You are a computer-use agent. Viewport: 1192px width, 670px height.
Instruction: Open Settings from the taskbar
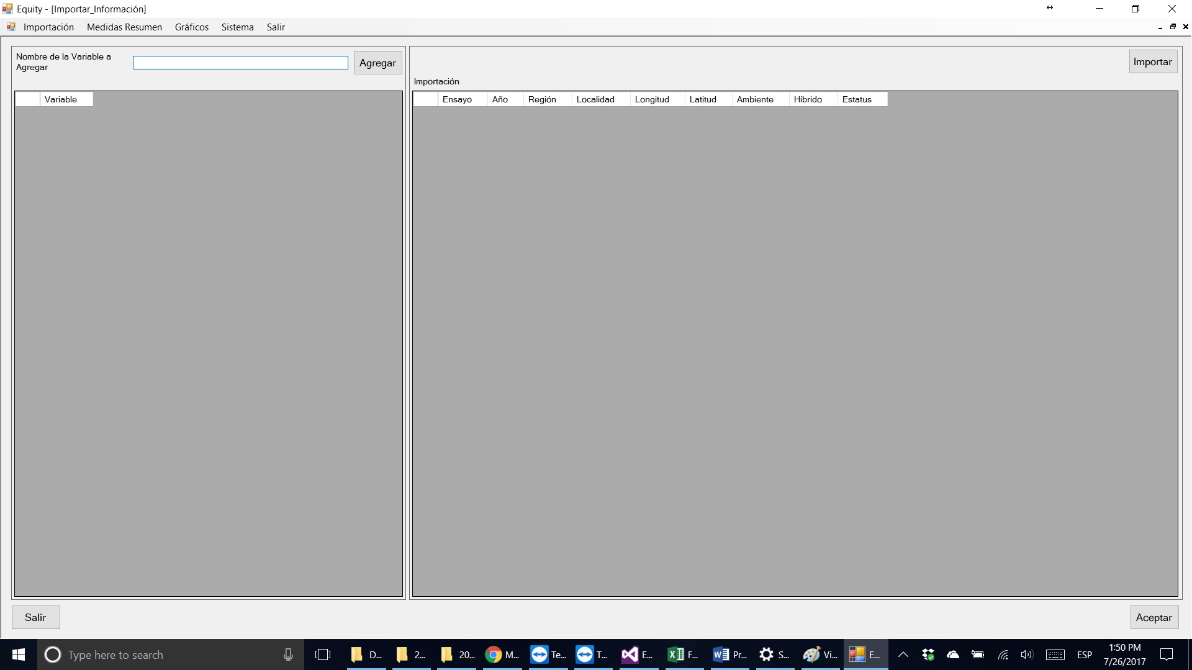pyautogui.click(x=774, y=654)
